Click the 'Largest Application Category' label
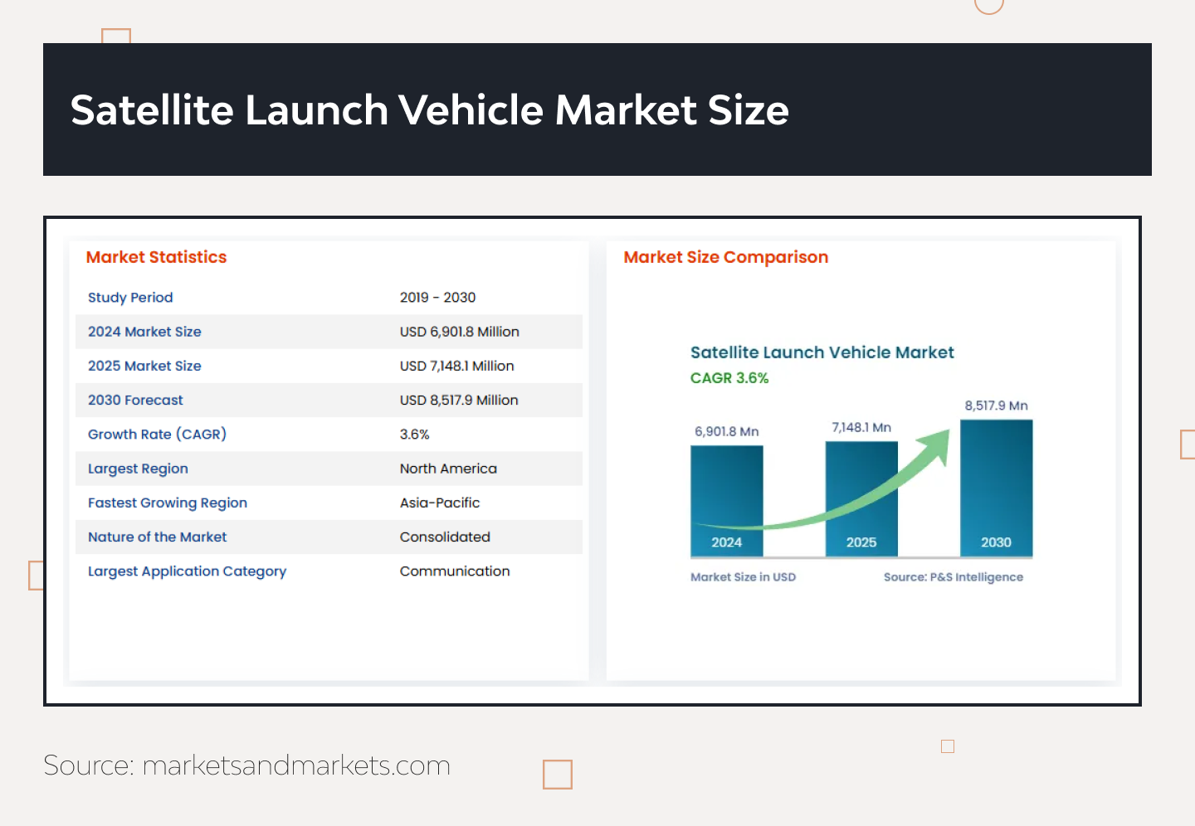 pos(187,571)
